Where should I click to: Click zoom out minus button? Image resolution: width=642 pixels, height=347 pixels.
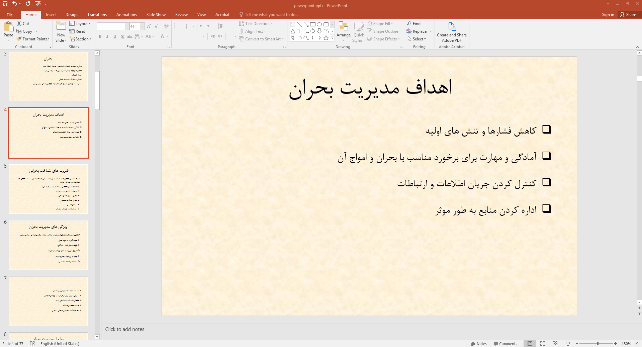[x=577, y=343]
